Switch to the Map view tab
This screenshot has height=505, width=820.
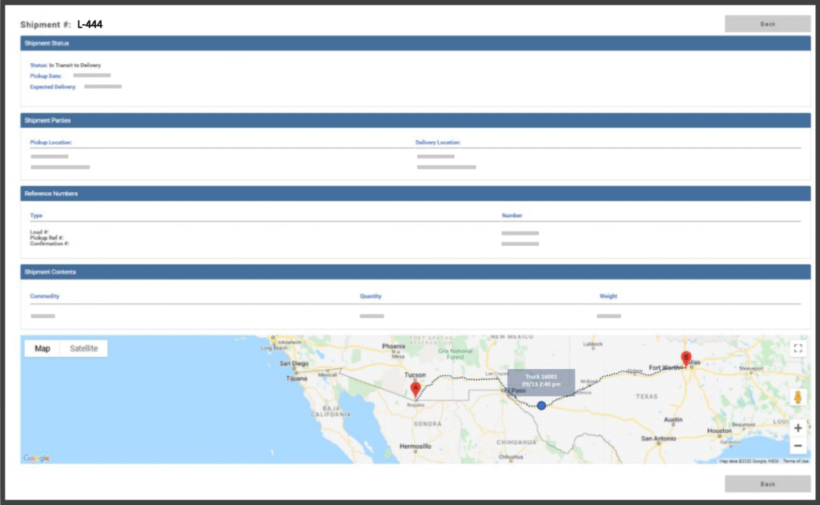coord(42,349)
